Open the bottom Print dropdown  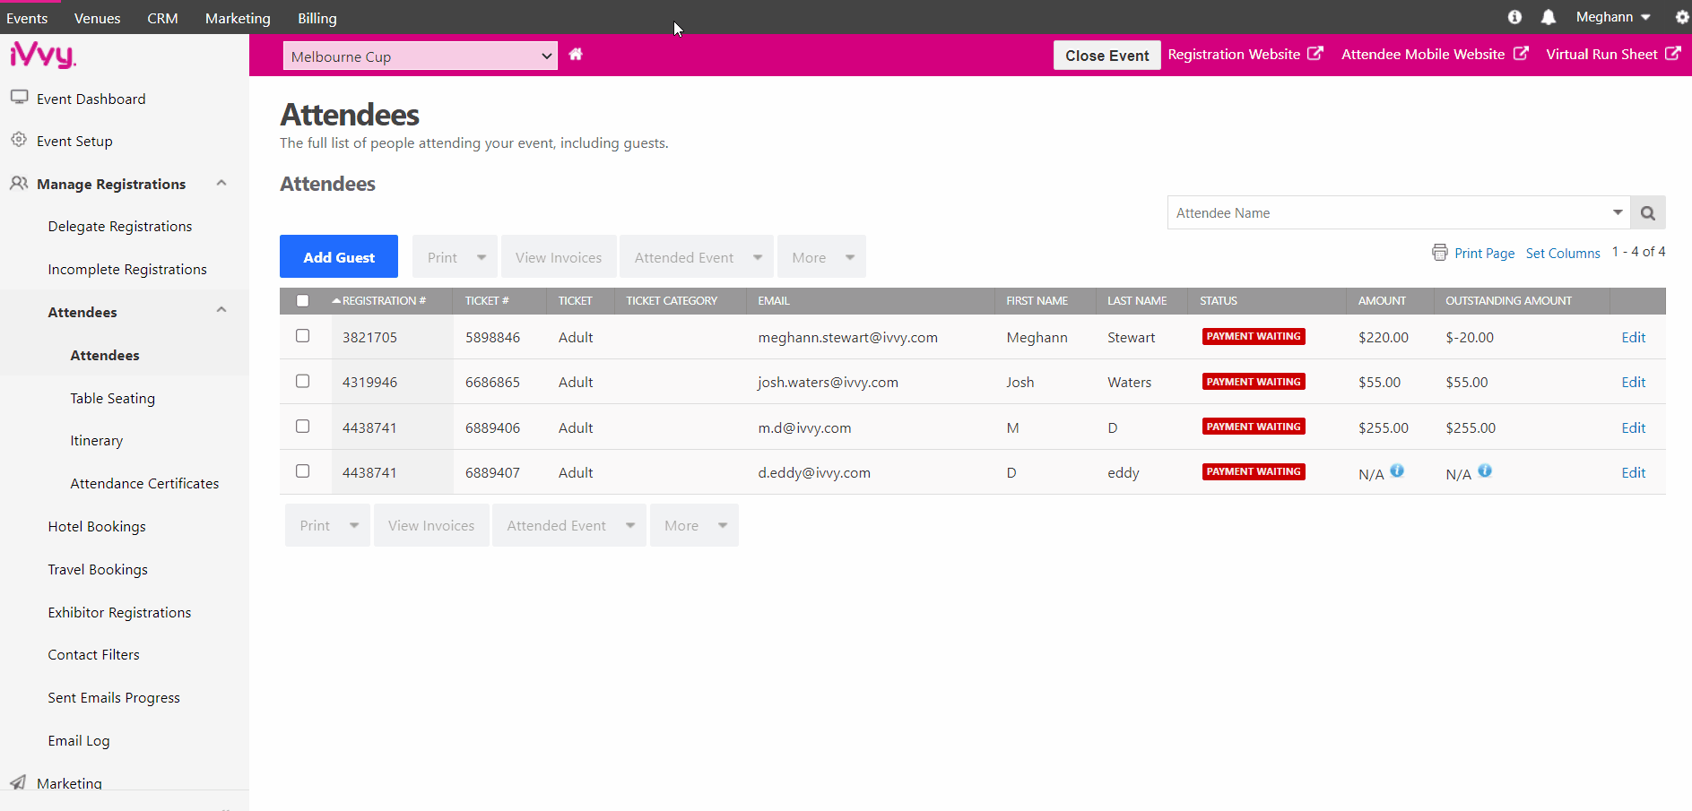(x=327, y=525)
